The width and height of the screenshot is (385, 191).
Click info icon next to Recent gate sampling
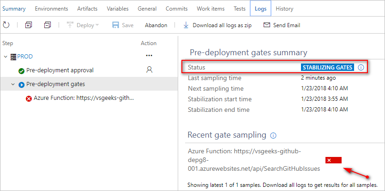pyautogui.click(x=273, y=136)
